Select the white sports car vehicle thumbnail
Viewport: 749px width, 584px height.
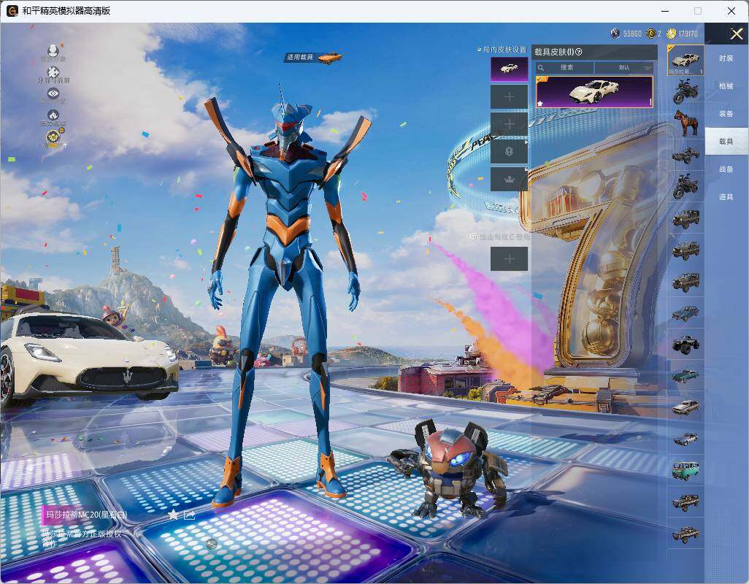coord(685,60)
